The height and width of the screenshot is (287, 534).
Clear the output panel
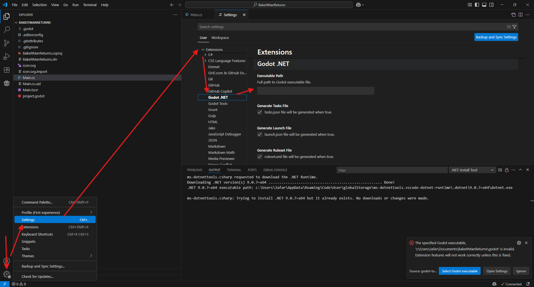coord(500,170)
